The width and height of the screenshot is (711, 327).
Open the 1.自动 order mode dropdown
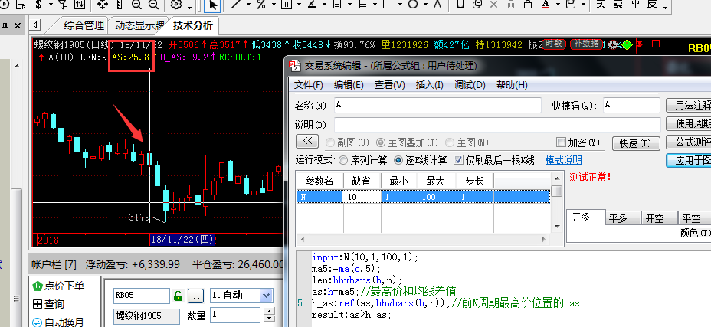pos(266,296)
